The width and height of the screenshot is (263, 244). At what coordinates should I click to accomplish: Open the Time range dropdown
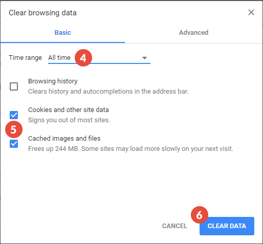[x=99, y=58]
